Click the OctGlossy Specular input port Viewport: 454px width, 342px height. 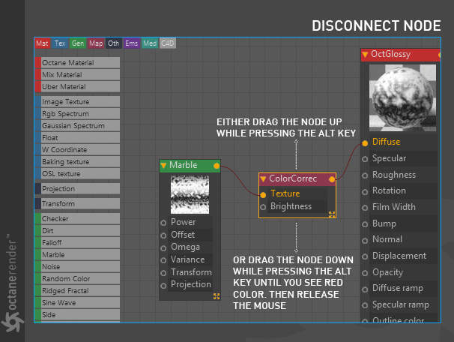point(365,159)
